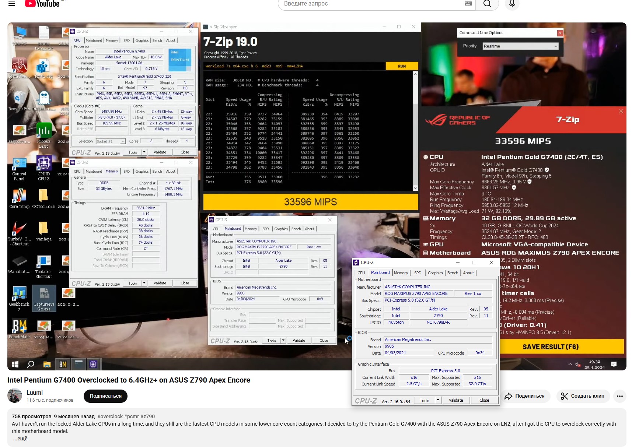The height and width of the screenshot is (447, 632).
Task: Switch to the CPU tab in CPU-Z 2.16.0
Action: pos(361,273)
